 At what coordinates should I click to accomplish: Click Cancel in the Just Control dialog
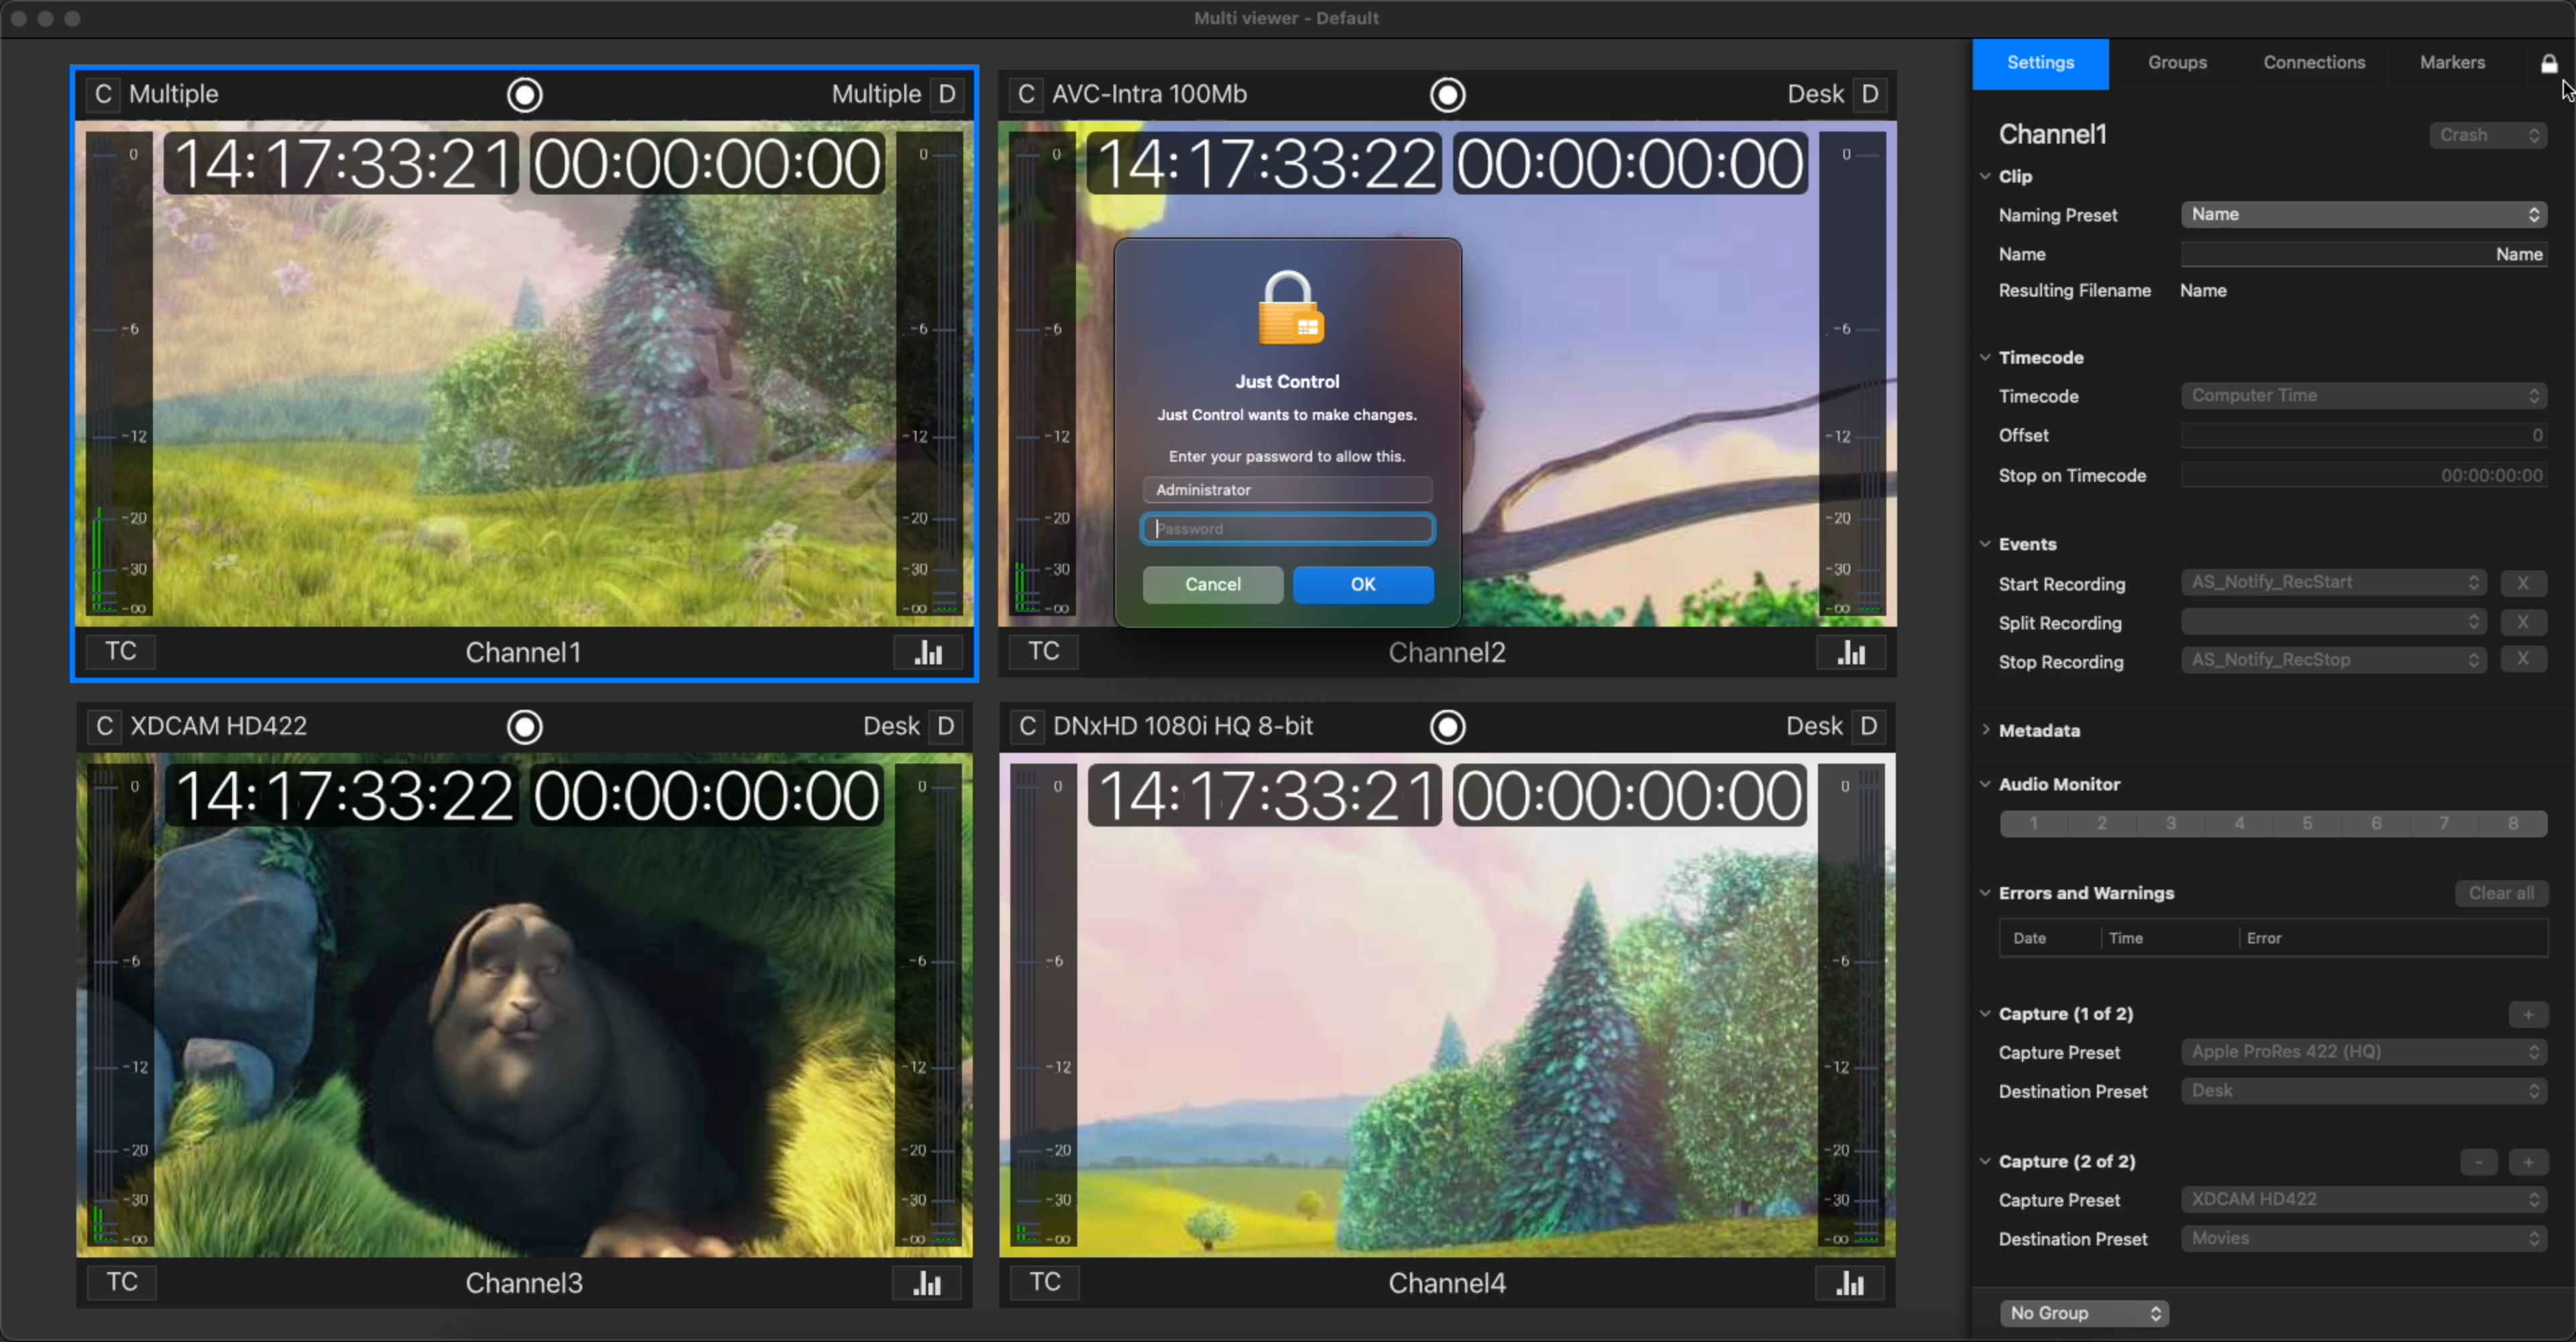[1213, 585]
